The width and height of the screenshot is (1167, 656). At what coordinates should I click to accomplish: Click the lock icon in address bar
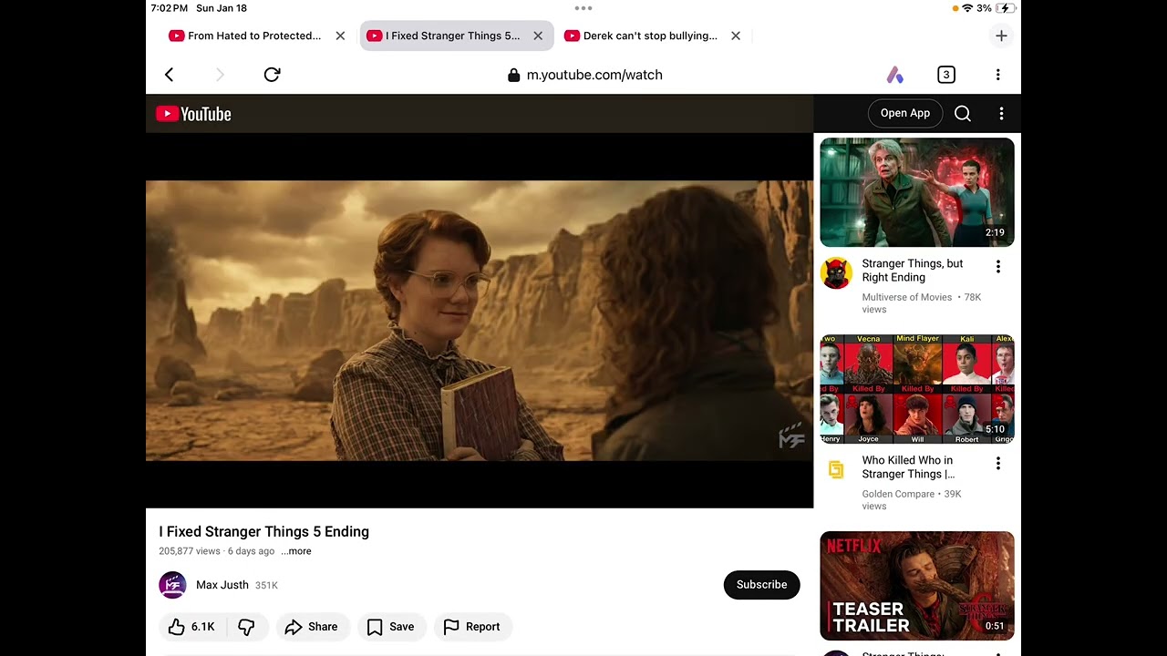click(x=514, y=75)
